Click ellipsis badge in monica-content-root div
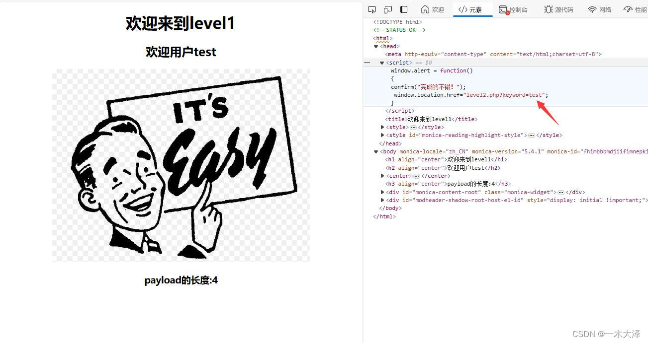This screenshot has height=343, width=648. (x=560, y=193)
